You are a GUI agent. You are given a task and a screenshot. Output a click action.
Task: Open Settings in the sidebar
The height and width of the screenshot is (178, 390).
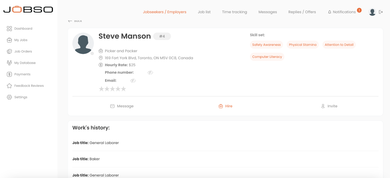pyautogui.click(x=21, y=97)
